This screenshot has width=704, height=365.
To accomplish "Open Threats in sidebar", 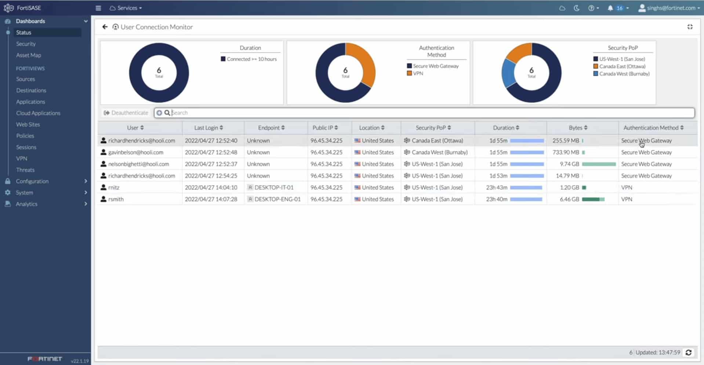I will pos(25,170).
